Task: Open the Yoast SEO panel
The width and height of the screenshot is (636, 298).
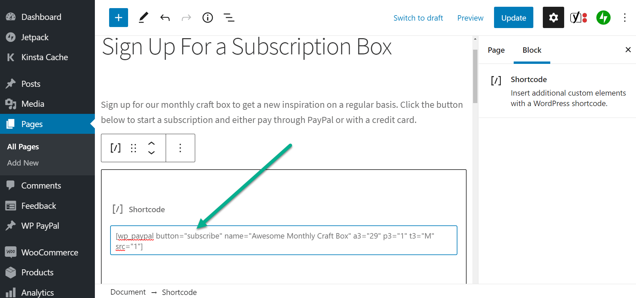Action: point(578,18)
